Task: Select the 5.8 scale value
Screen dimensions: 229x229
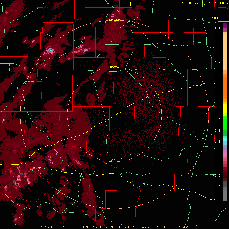Action: pos(218,85)
